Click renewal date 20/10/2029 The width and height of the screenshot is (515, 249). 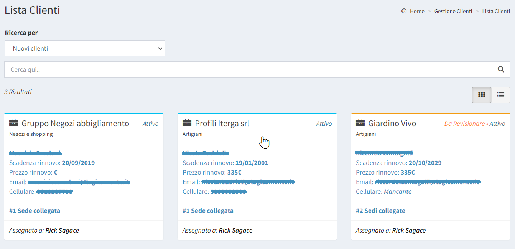[x=425, y=163]
